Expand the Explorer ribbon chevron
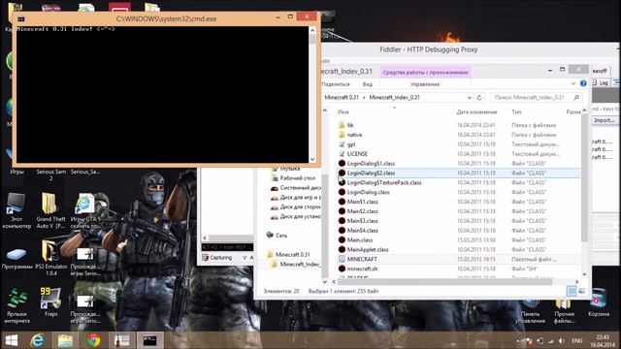 [572, 83]
